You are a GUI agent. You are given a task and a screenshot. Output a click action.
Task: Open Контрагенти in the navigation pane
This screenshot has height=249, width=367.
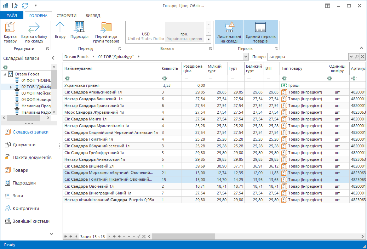pos(25,208)
